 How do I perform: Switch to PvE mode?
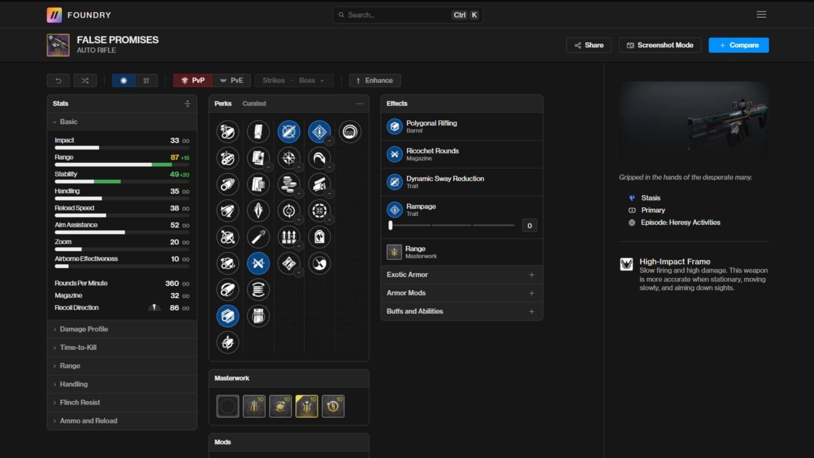tap(232, 81)
